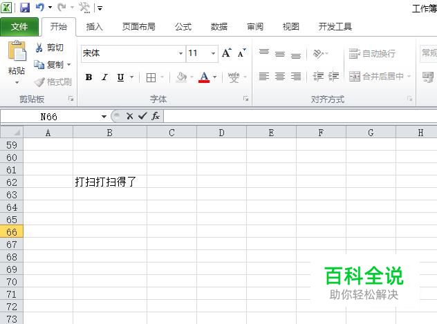The width and height of the screenshot is (437, 324).
Task: Switch to the 数据 Data tab
Action: point(218,27)
